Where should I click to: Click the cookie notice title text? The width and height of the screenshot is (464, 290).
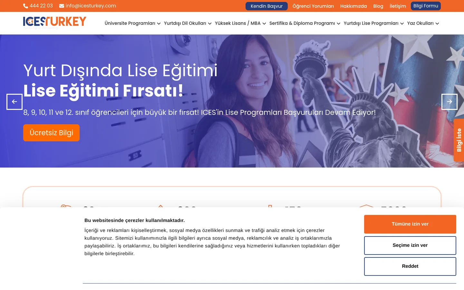coord(135,220)
